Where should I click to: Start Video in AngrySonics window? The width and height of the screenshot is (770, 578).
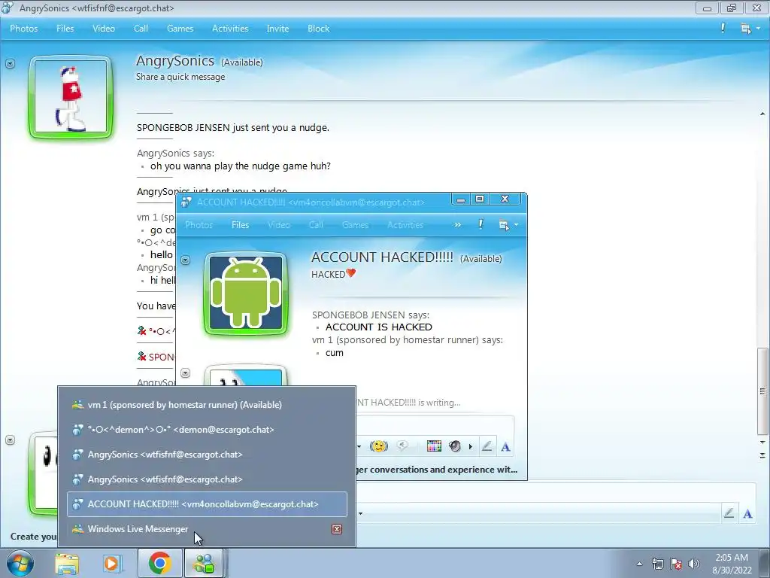pos(104,29)
